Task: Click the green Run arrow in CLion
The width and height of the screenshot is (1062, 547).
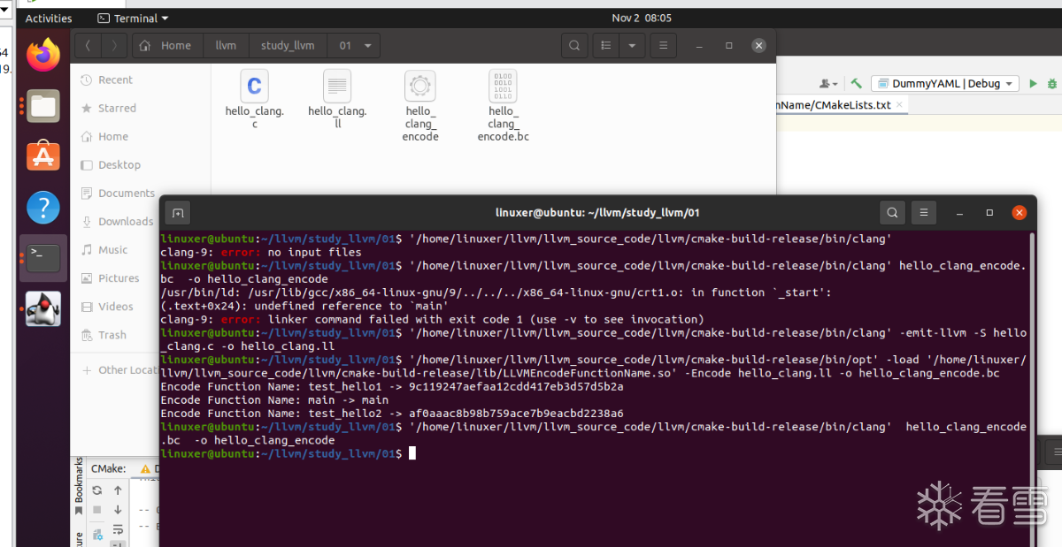Action: pyautogui.click(x=1032, y=83)
